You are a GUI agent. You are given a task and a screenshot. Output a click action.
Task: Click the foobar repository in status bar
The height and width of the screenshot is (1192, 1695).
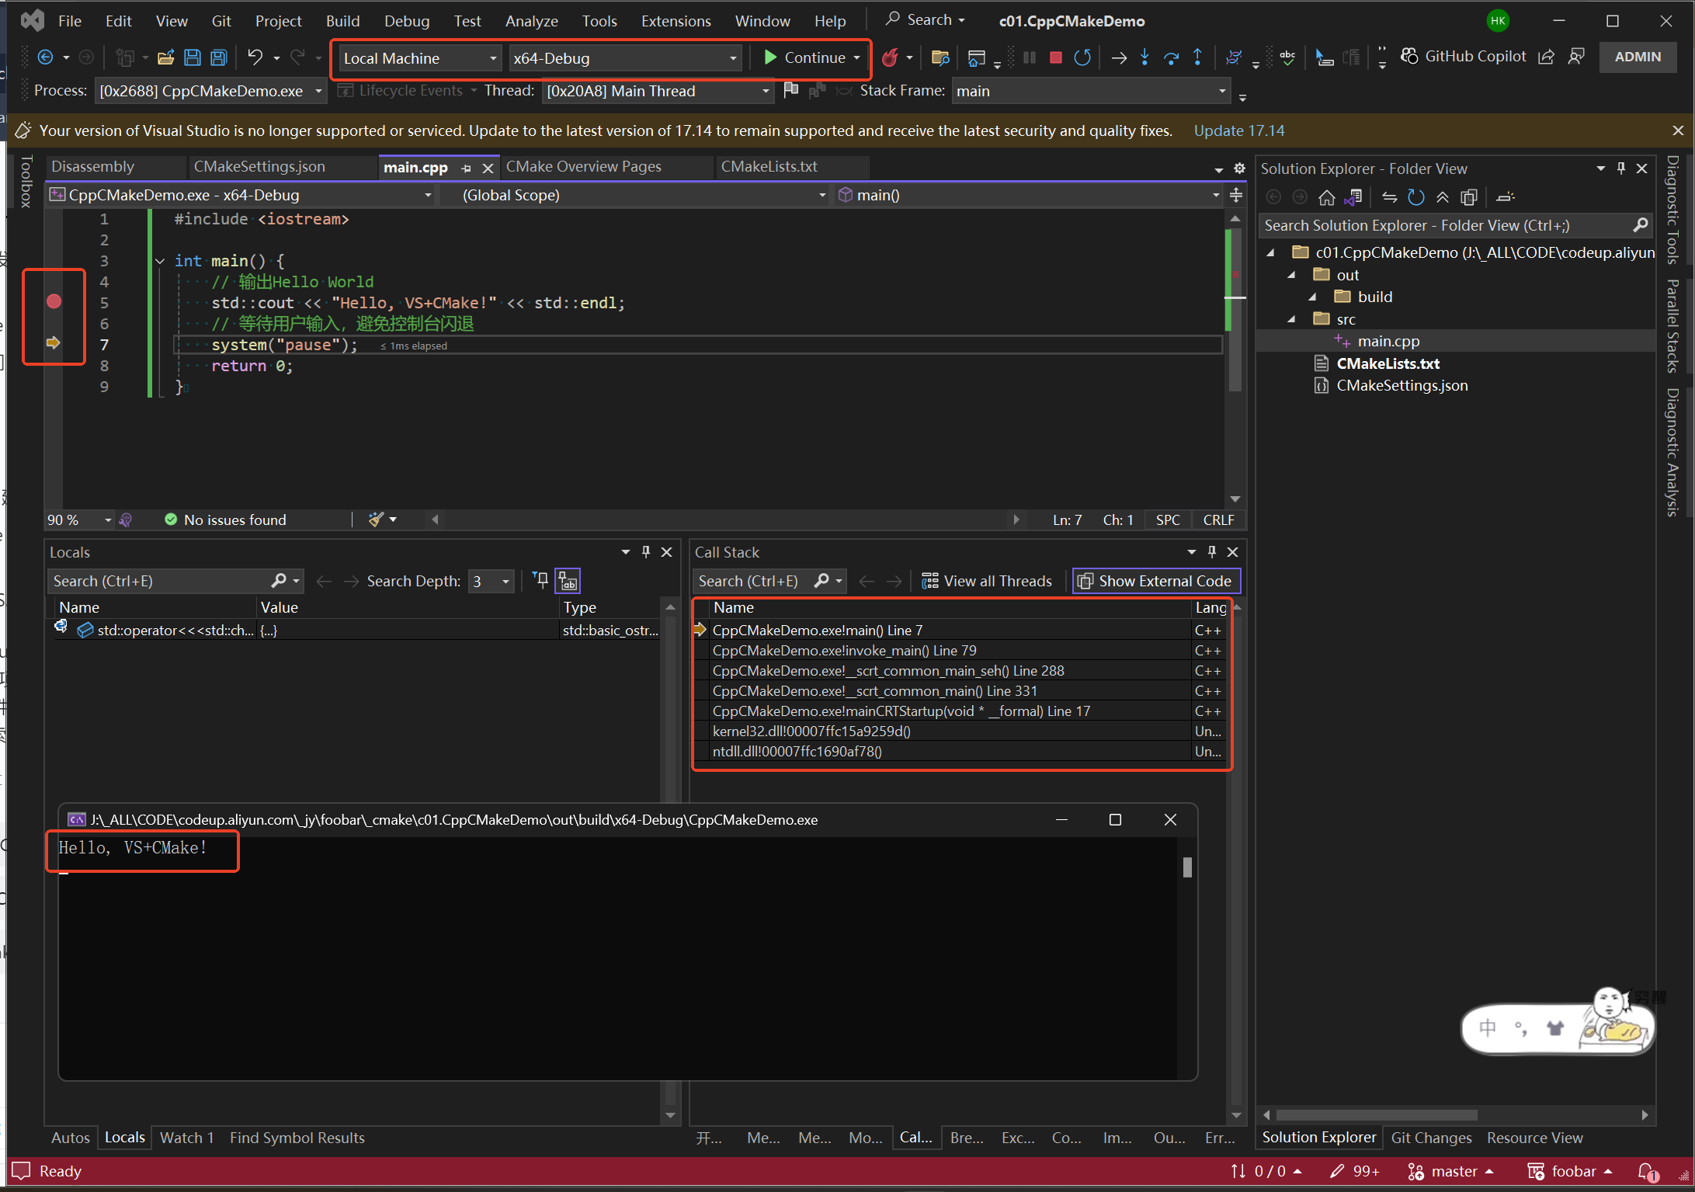pyautogui.click(x=1570, y=1171)
